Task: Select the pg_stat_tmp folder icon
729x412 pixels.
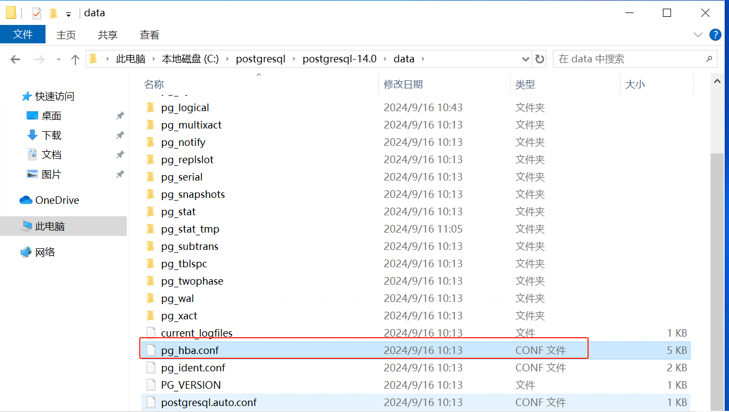Action: click(151, 229)
